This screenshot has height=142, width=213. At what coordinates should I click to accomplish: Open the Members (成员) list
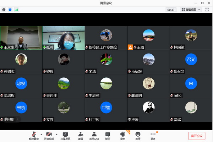click(94, 136)
